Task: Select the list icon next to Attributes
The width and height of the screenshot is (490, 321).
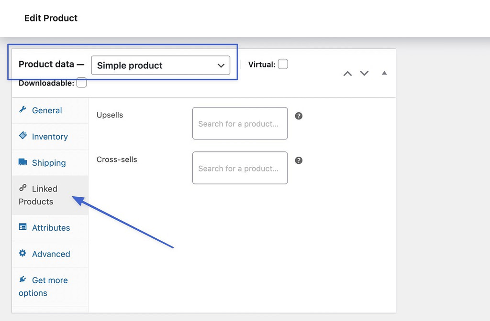Action: coord(22,228)
